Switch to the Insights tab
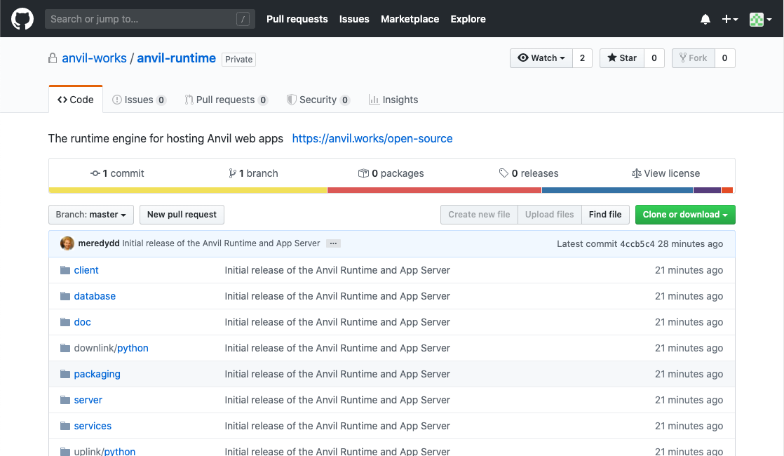Viewport: 784px width, 456px height. click(393, 100)
